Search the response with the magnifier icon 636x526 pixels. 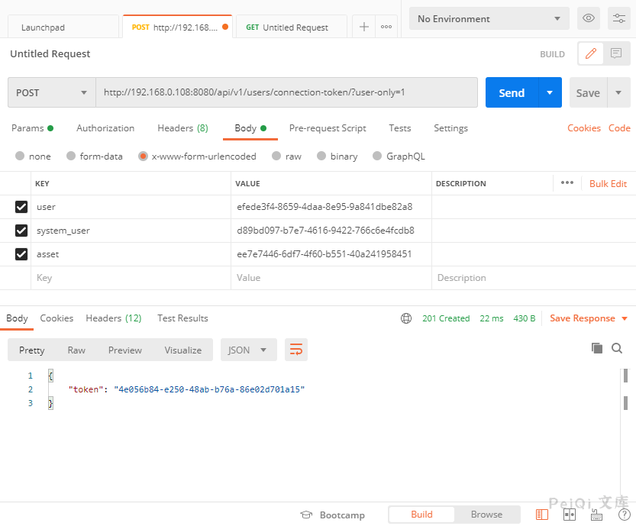(617, 348)
